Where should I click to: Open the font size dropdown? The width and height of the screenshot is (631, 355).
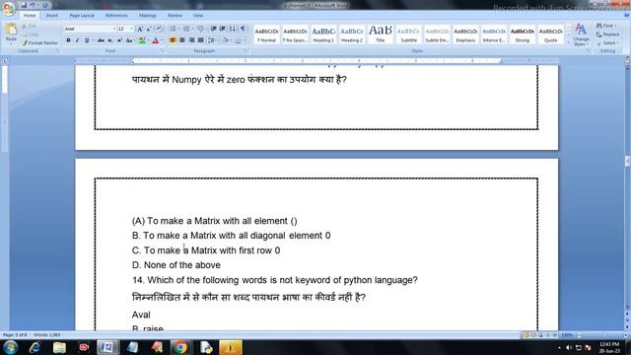click(131, 29)
